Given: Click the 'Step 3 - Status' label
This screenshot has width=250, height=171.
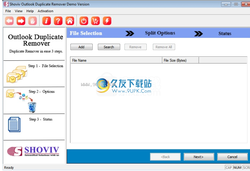Looking at the screenshot, I should [41, 119].
